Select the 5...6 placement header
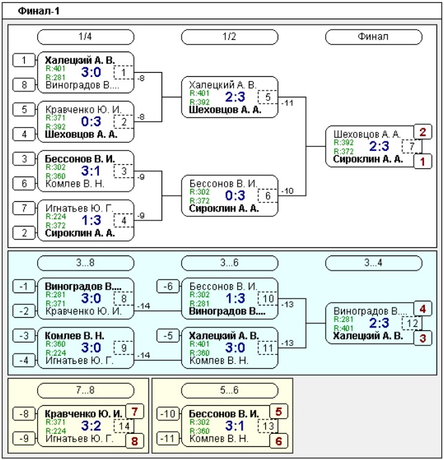This screenshot has width=444, height=460. click(230, 390)
